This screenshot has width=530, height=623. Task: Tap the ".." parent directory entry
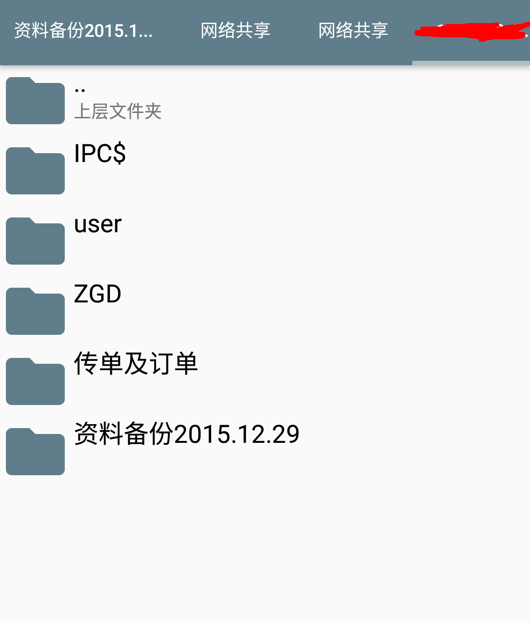pyautogui.click(x=265, y=101)
